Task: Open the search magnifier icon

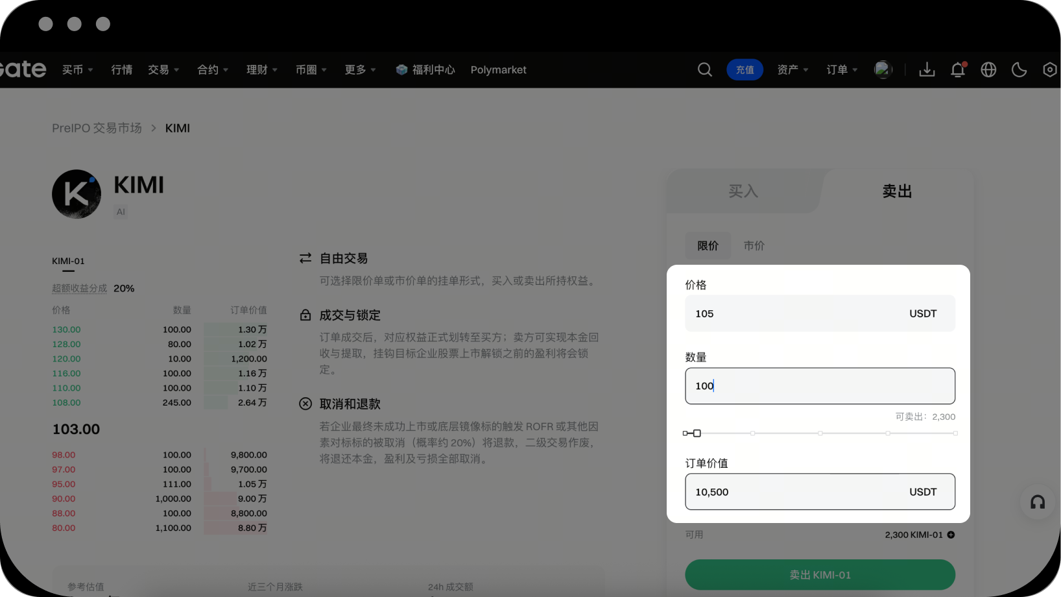Action: point(705,69)
